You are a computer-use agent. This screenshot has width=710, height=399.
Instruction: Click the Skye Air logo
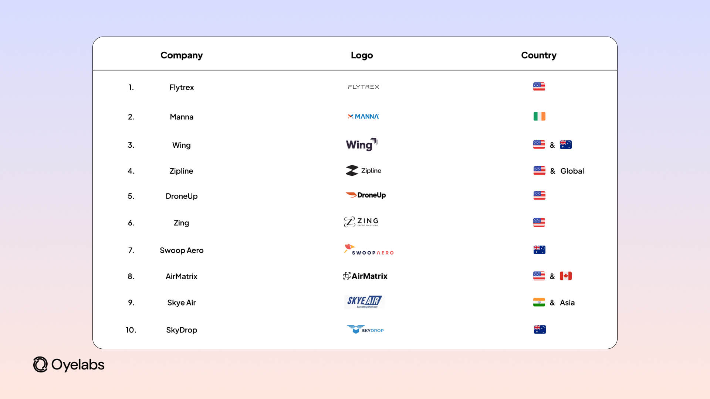coord(364,302)
